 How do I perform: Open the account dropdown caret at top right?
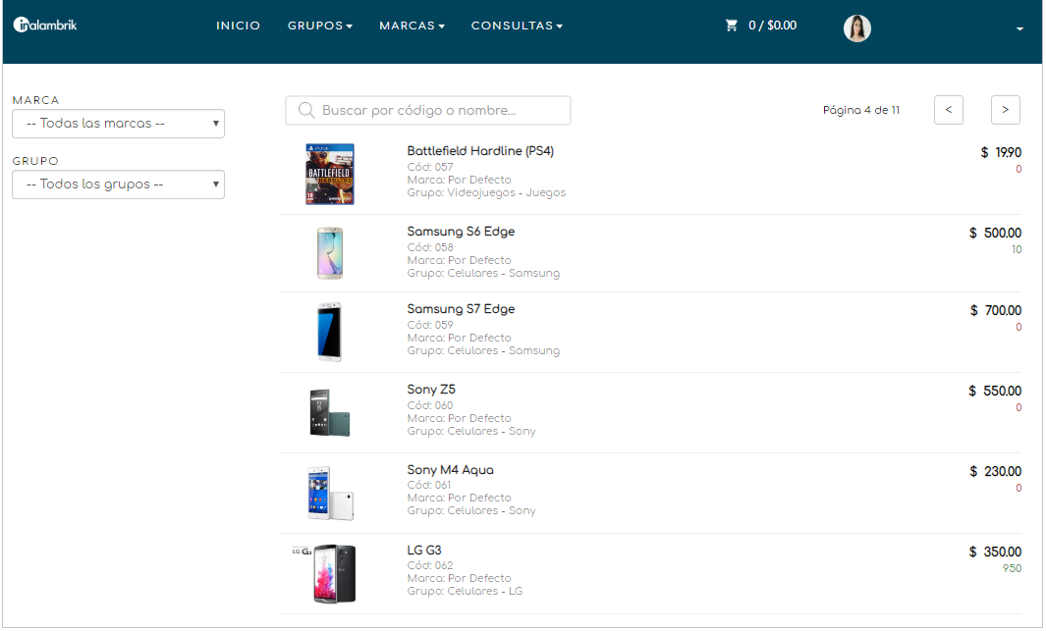point(1019,28)
